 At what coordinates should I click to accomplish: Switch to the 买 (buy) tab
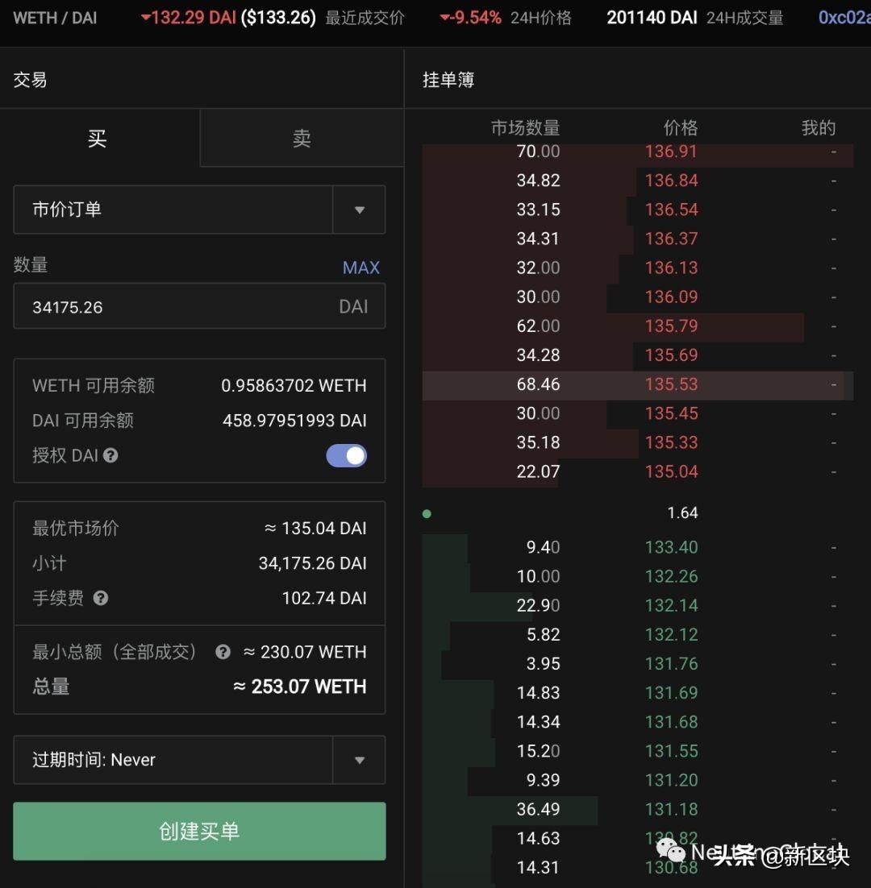pos(99,138)
